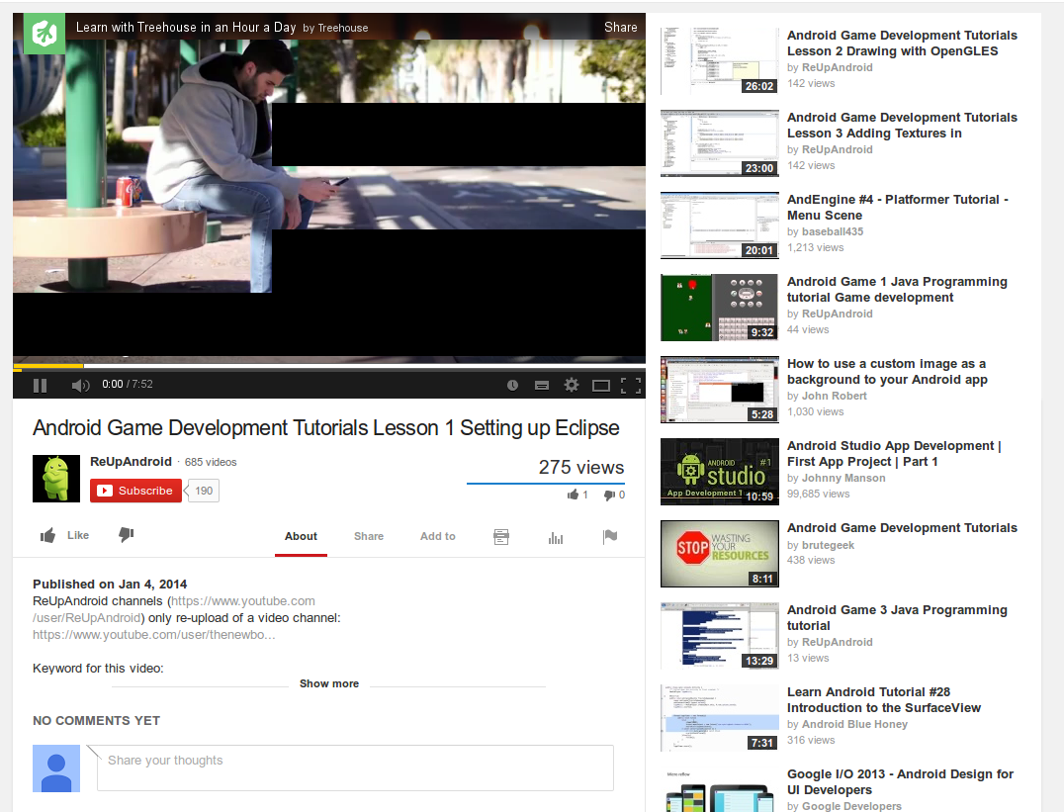Screen dimensions: 1064x812
Task: Click the video progress bar
Action: (x=328, y=366)
